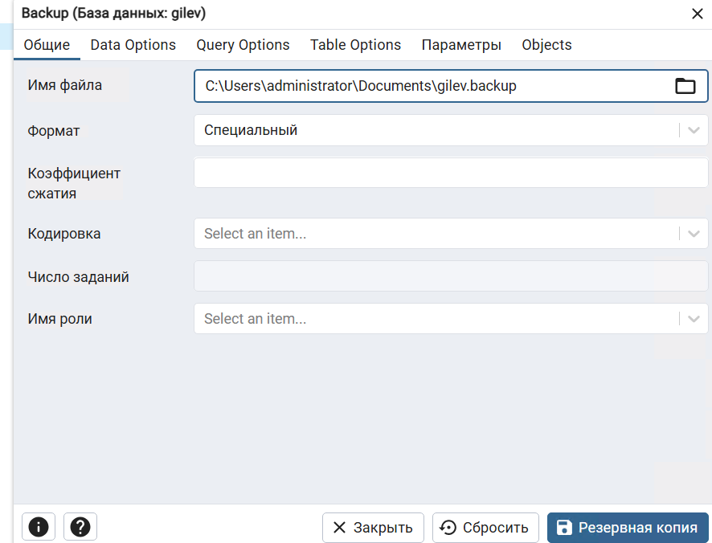Switch to the Data Options tab
The height and width of the screenshot is (543, 712).
(x=133, y=45)
